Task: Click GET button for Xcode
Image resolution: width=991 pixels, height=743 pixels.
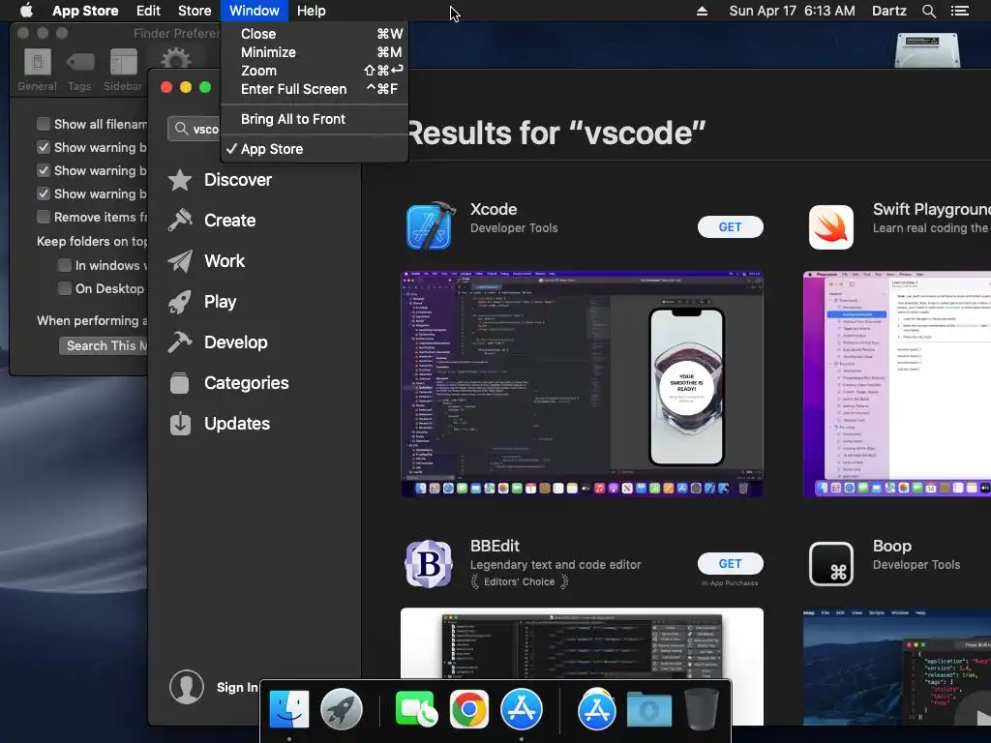Action: (730, 226)
